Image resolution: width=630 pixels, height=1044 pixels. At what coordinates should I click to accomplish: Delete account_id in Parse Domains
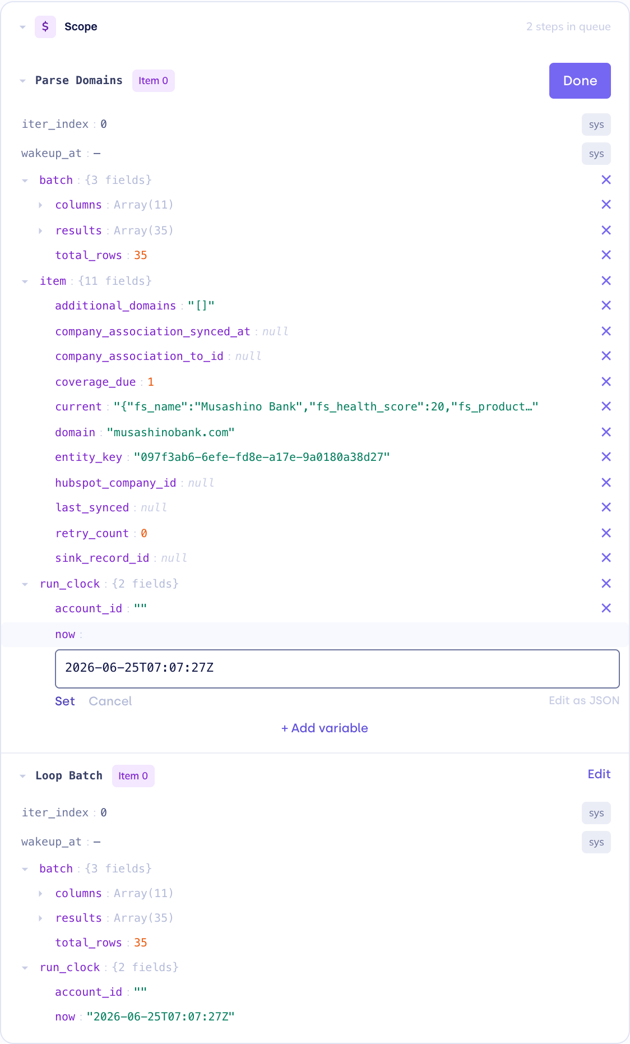[x=606, y=608]
